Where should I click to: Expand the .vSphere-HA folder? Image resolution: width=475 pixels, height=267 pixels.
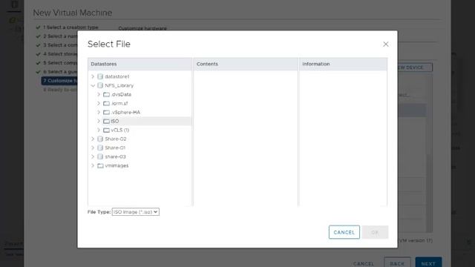coord(99,112)
